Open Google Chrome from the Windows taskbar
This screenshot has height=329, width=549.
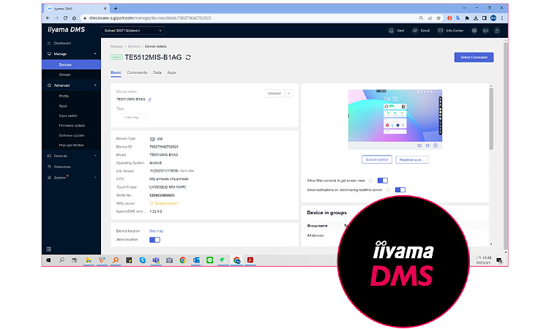183,260
